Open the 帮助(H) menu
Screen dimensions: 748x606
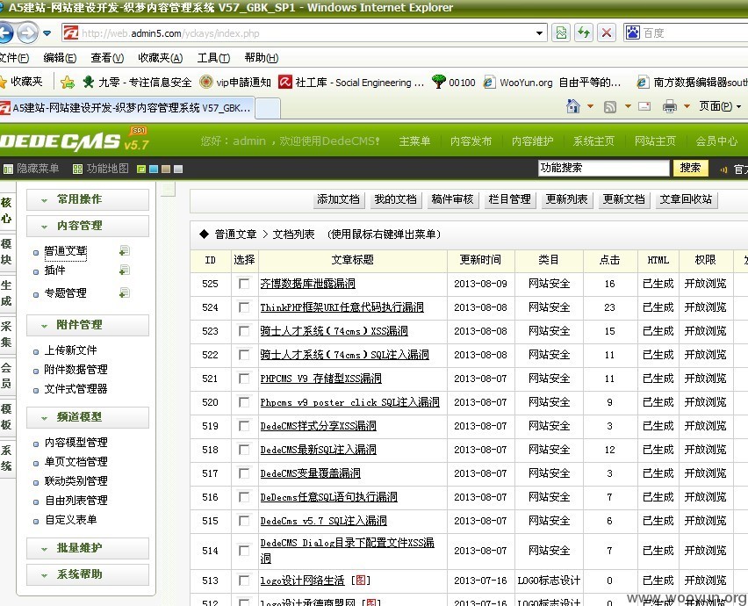point(262,58)
